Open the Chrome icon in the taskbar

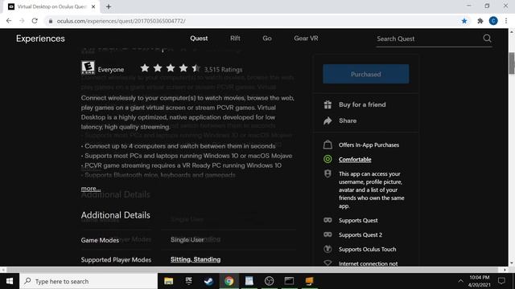coord(229,281)
